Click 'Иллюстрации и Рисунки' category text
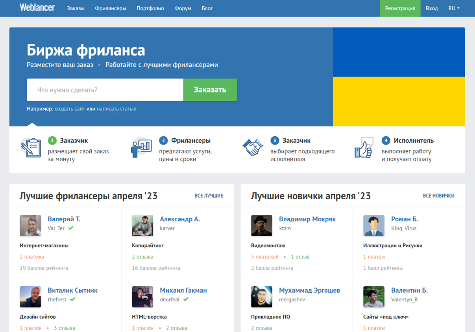Screen dimensions: 475x332 (393, 245)
